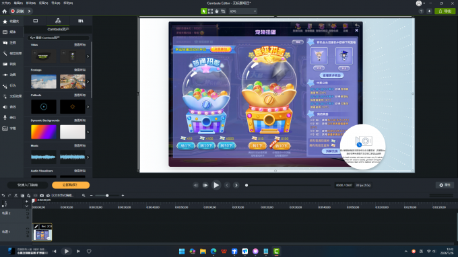The image size is (458, 257).
Task: Select the white Dynamic Background thumbnail
Action: pyautogui.click(x=73, y=132)
